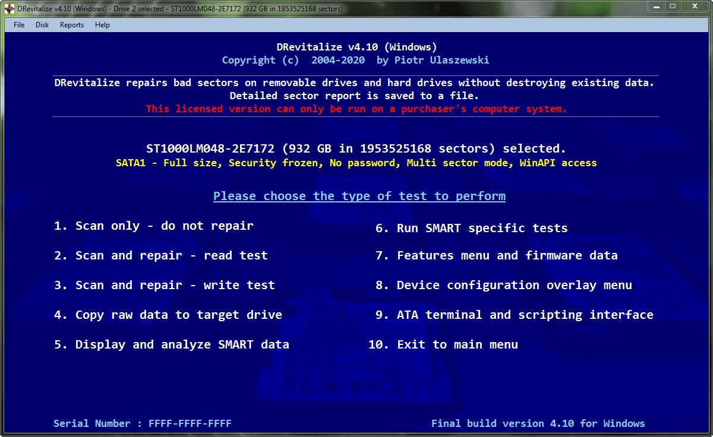The height and width of the screenshot is (437, 713).
Task: Click the 'Final build version 4.10 for Windows' text
Action: point(538,424)
